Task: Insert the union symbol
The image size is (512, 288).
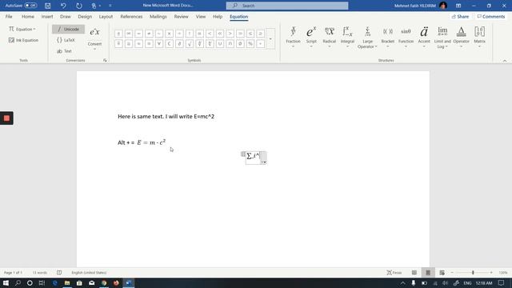Action: 220,44
